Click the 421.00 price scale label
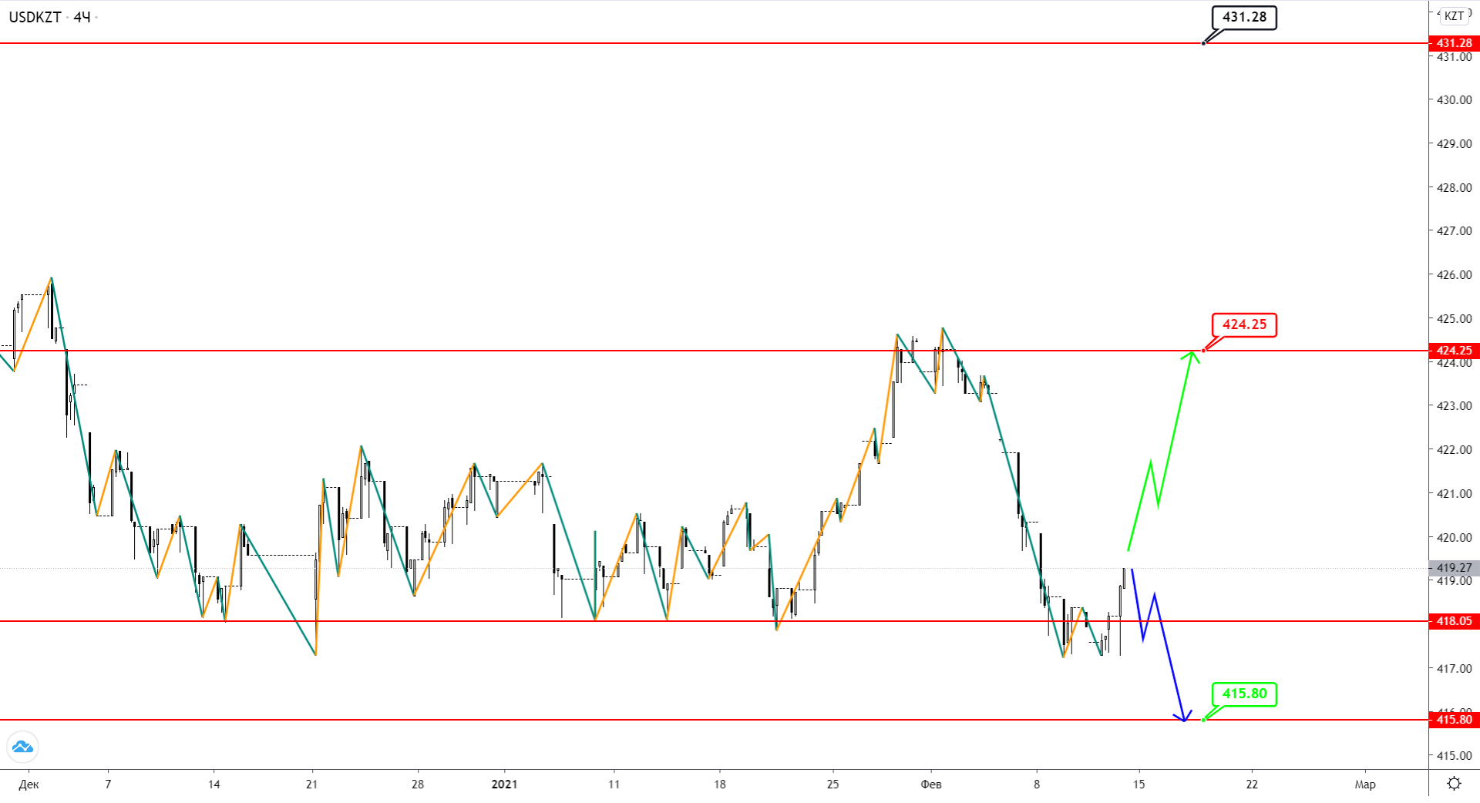The image size is (1480, 803). click(1454, 494)
